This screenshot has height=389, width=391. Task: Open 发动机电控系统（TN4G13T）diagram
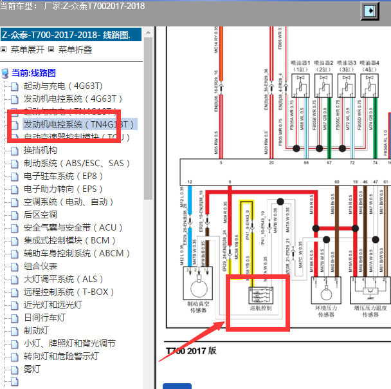(79, 124)
